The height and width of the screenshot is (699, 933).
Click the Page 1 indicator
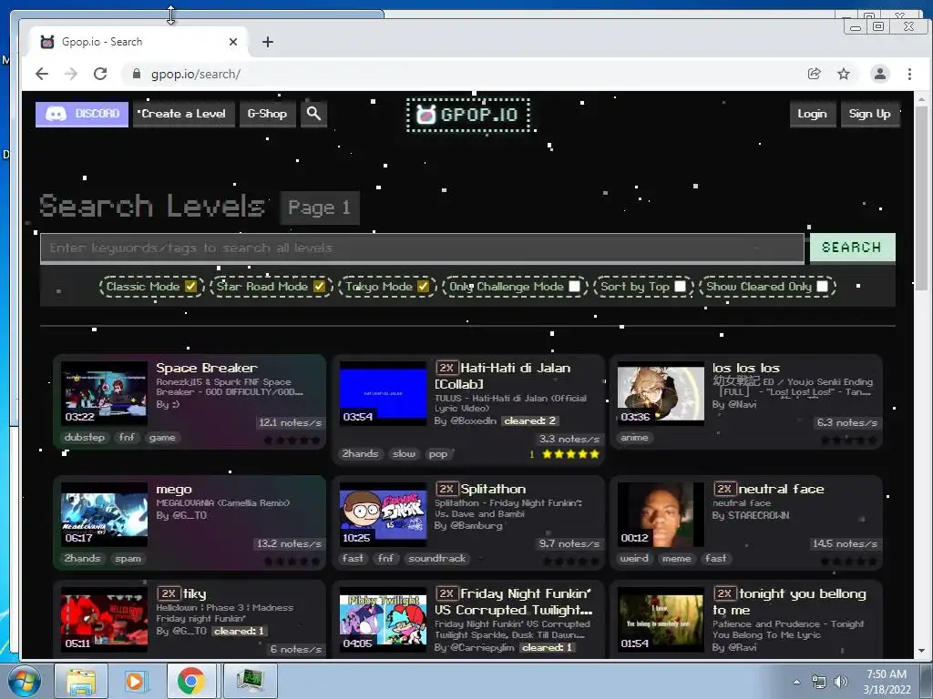320,208
